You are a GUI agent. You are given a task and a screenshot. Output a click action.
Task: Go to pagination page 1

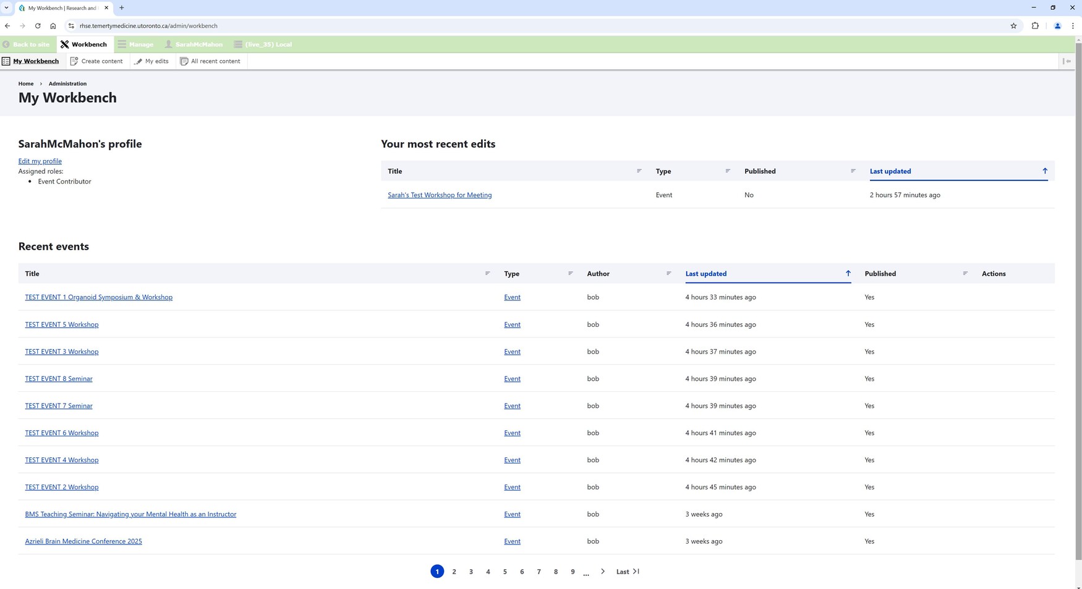pos(437,572)
